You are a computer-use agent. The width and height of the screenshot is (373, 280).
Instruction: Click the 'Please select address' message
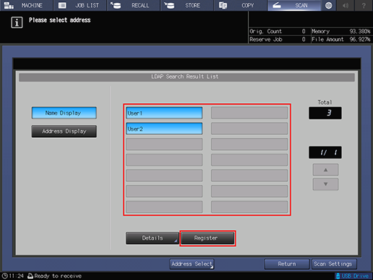click(60, 20)
